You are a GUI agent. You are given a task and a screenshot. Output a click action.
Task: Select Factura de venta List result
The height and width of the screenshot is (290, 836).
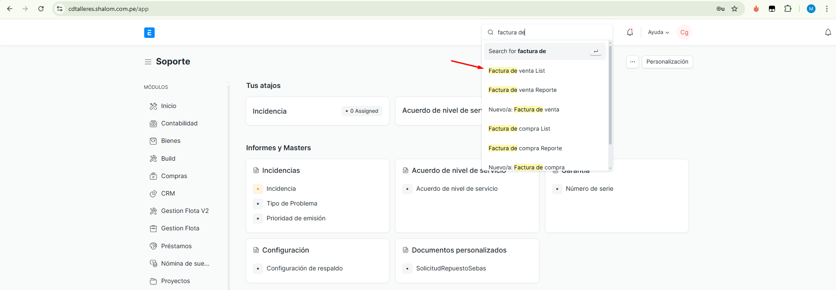pyautogui.click(x=517, y=71)
